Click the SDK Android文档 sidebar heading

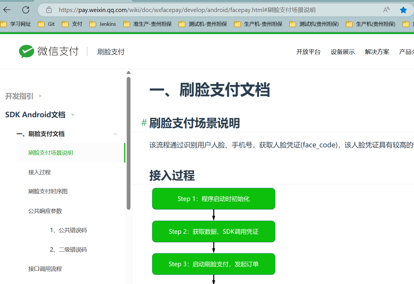[x=35, y=115]
